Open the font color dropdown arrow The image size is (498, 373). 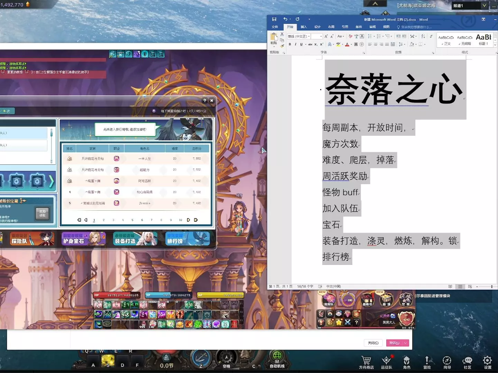[x=351, y=44]
